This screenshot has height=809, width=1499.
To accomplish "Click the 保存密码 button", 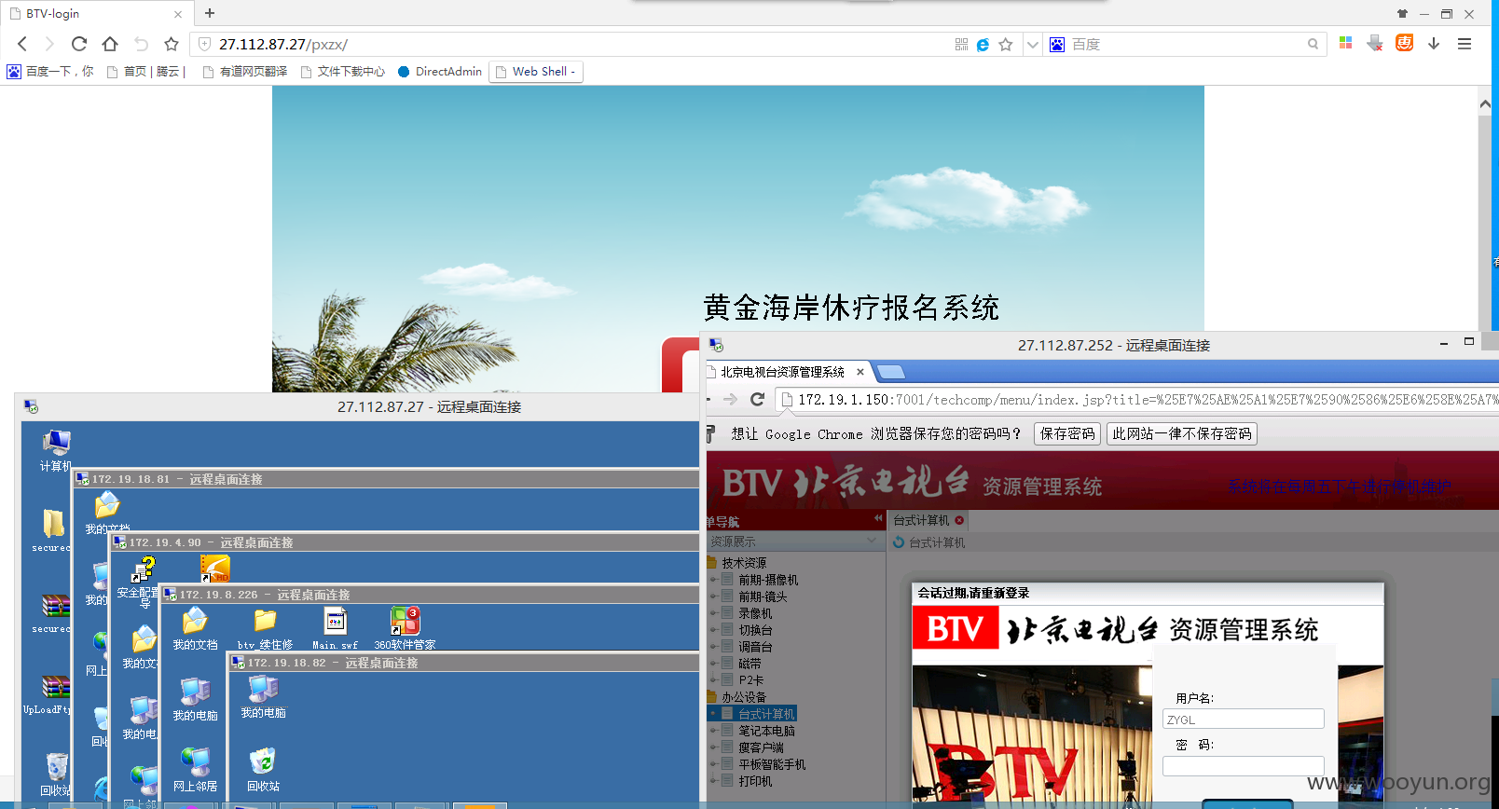I will (1067, 433).
